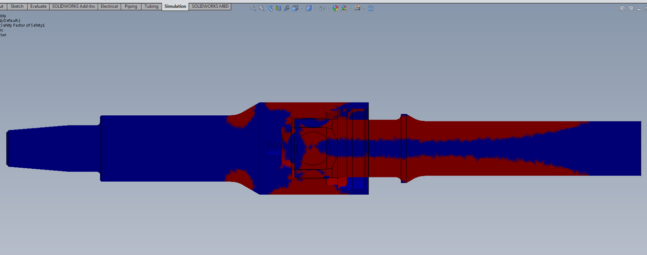Go to the SOLIDWORKS MBD tab
This screenshot has width=647, height=255.
(x=210, y=7)
